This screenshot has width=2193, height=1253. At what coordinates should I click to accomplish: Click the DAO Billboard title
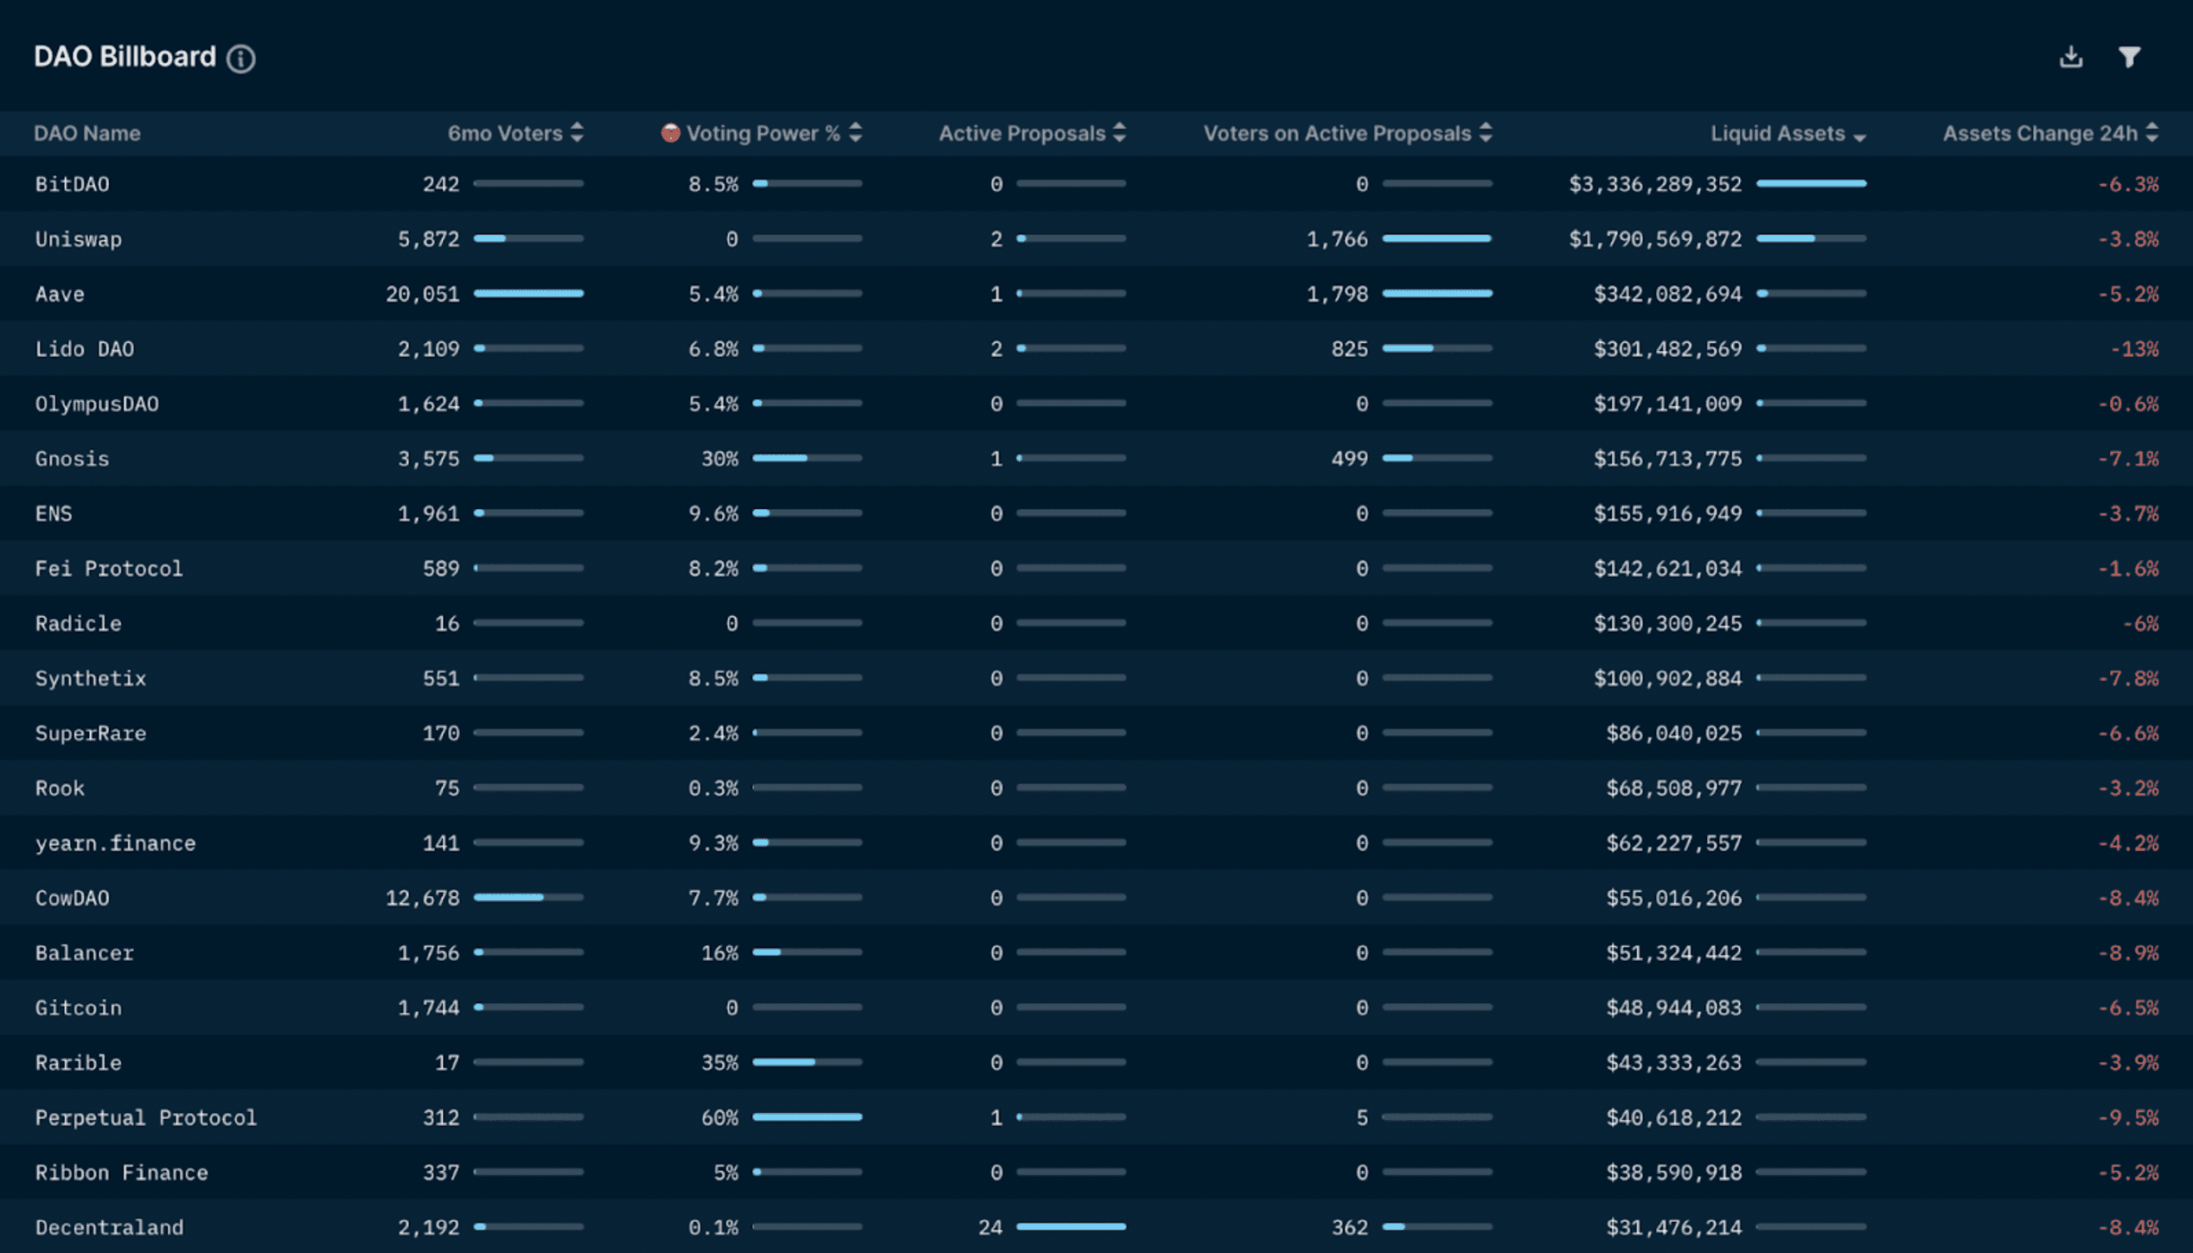125,57
